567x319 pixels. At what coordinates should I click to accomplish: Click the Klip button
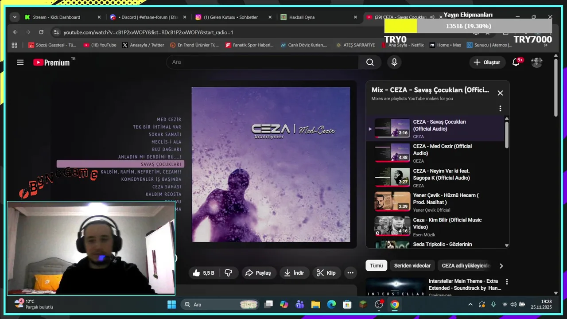tap(326, 273)
